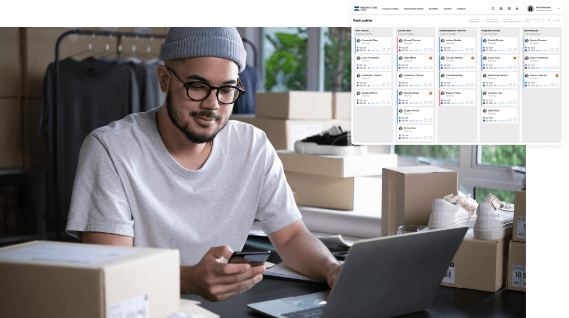This screenshot has height=318, width=569.
Task: Open the Todos status dropdown
Action: click(532, 21)
